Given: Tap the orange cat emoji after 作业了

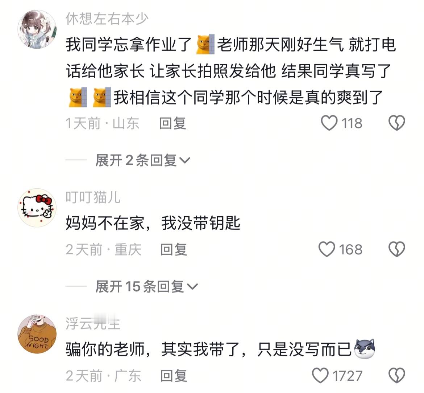Looking at the screenshot, I should 205,44.
